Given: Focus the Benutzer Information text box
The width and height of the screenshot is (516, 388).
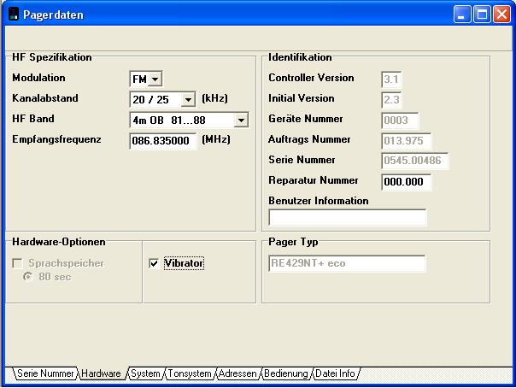Looking at the screenshot, I should [x=346, y=217].
